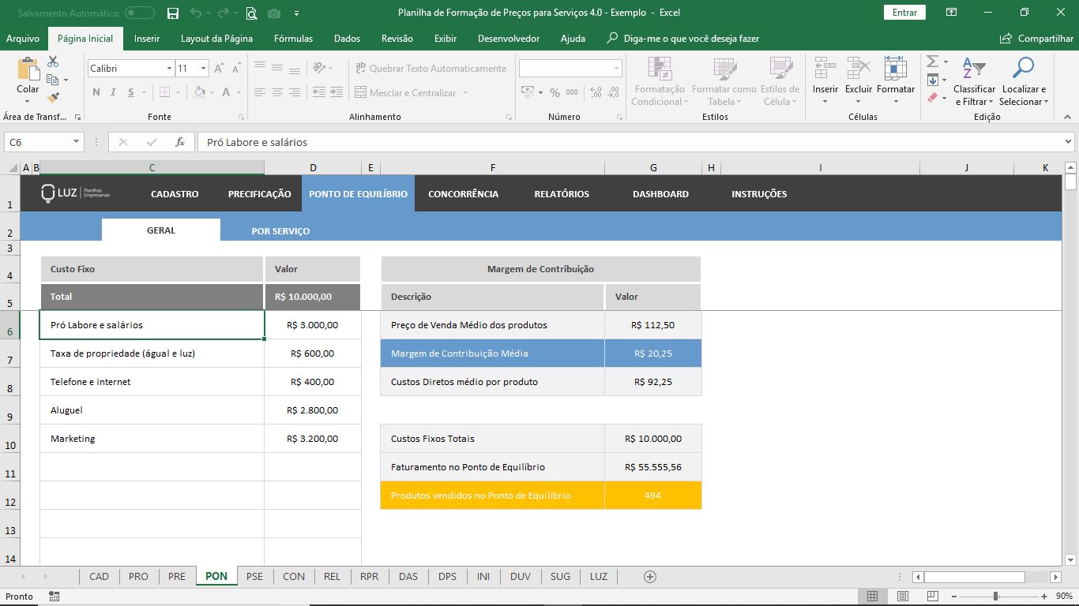Click the Entrar sign-in button
Viewport: 1079px width, 606px height.
(x=904, y=13)
